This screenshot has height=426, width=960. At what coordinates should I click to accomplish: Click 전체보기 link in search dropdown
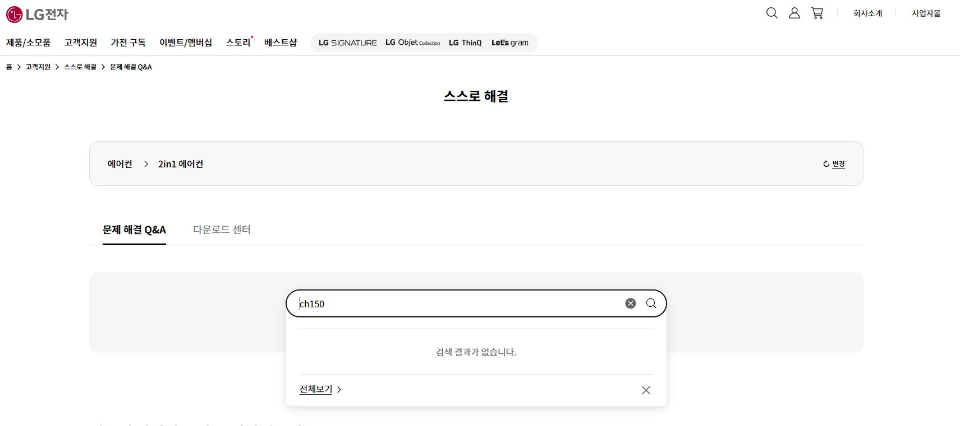[x=316, y=389]
